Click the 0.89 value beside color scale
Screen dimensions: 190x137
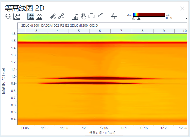[169, 18]
